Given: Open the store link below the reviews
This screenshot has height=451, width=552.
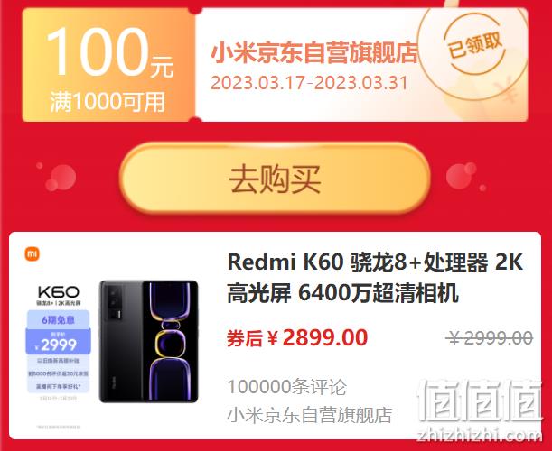Looking at the screenshot, I should point(310,416).
